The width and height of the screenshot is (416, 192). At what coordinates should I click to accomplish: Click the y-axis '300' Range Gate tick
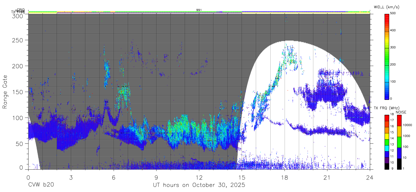click(x=18, y=16)
